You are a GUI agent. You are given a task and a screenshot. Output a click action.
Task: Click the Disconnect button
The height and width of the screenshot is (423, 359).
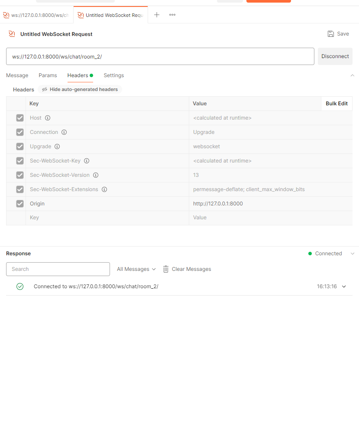click(335, 56)
